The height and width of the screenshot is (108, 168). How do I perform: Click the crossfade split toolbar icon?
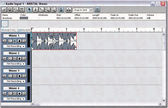point(69,10)
